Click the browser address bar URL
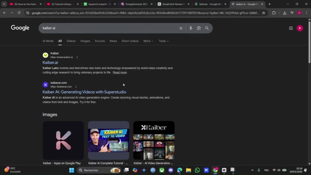 click(145, 13)
